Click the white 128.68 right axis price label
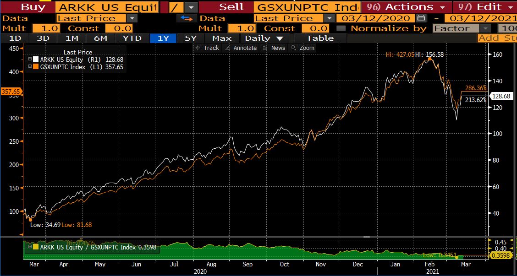517x276 pixels. (501, 96)
